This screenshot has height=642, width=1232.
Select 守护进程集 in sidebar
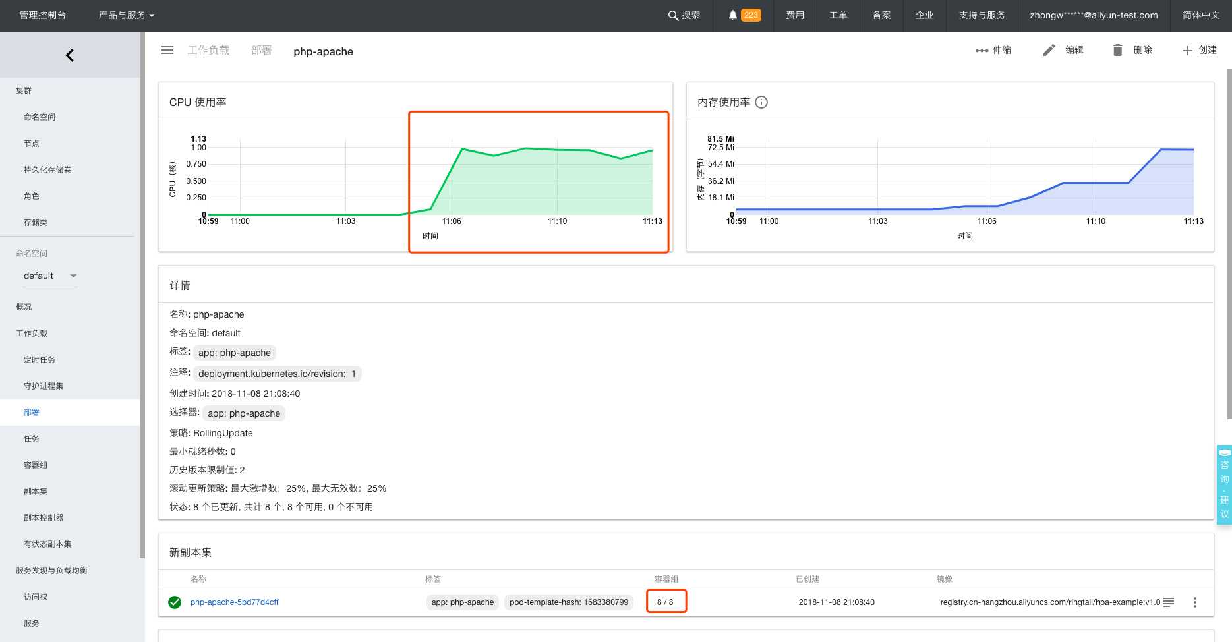[x=44, y=386]
